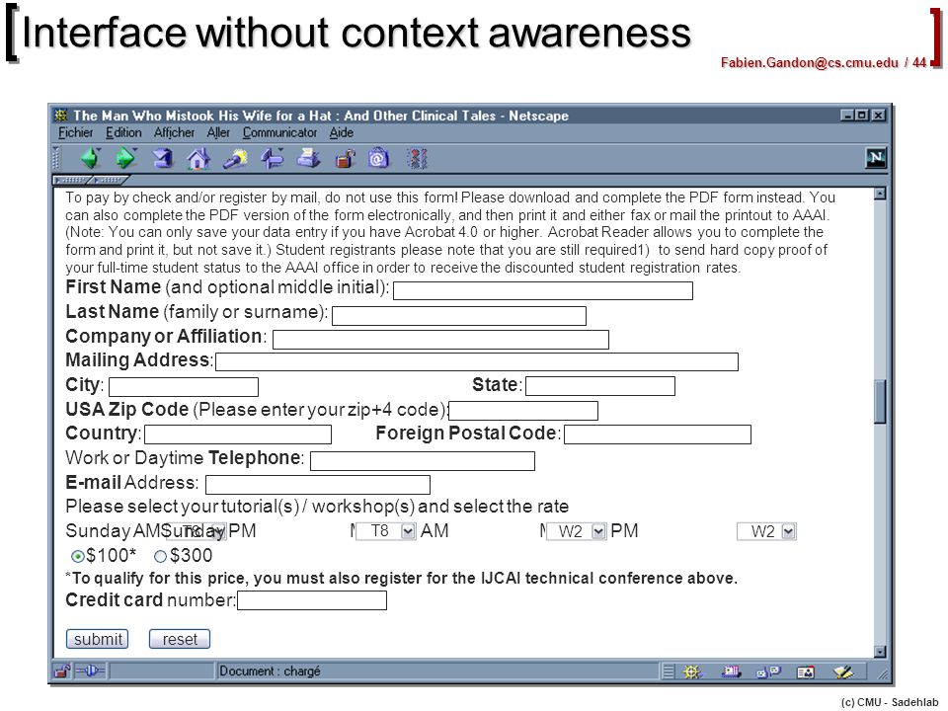Click the City input field
The image size is (948, 711).
[x=184, y=387]
